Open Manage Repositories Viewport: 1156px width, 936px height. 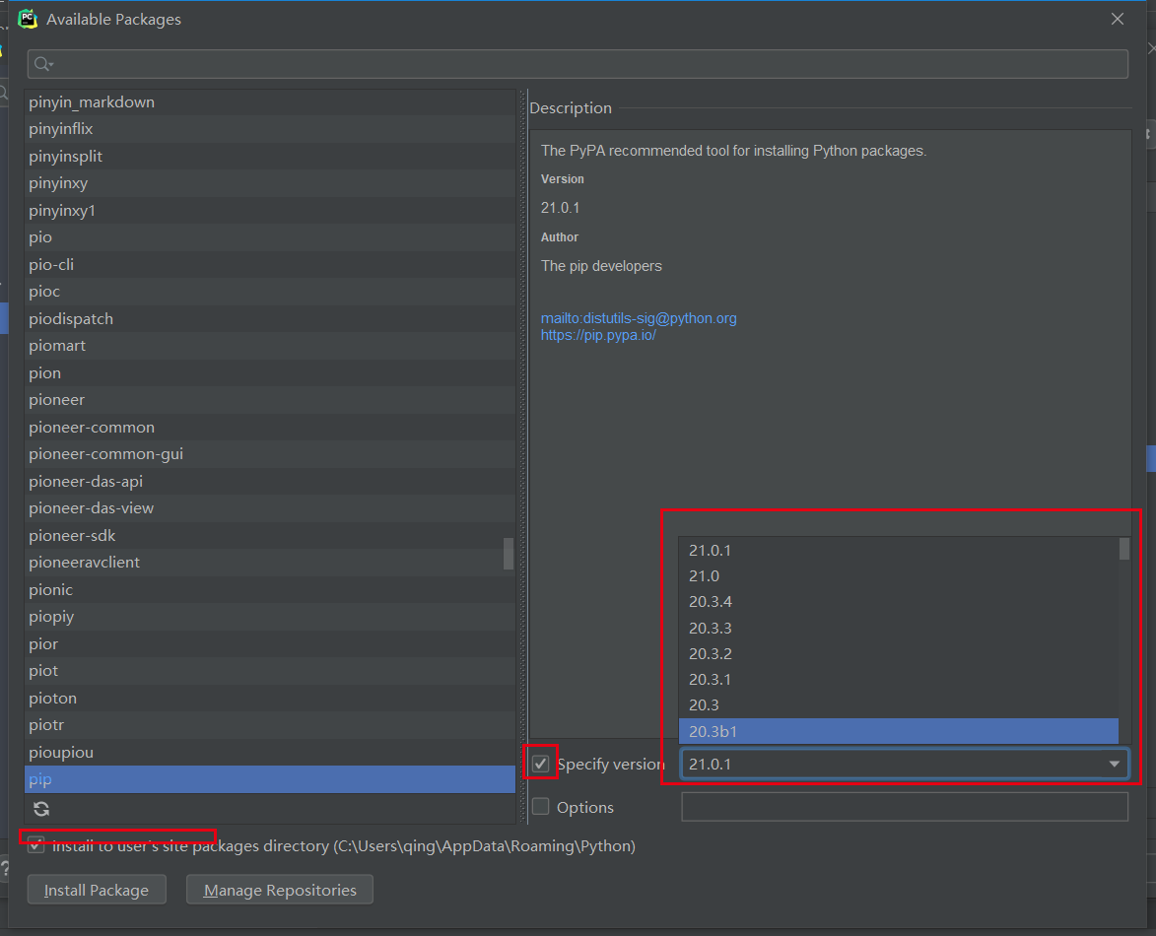click(x=279, y=889)
